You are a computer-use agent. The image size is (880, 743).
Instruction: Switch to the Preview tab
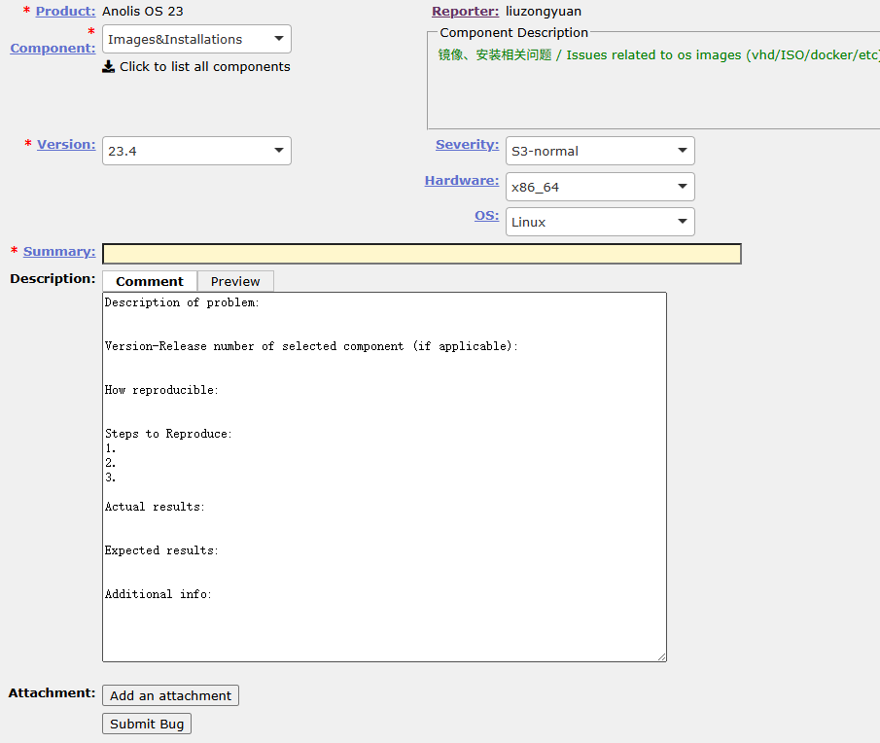click(x=235, y=281)
